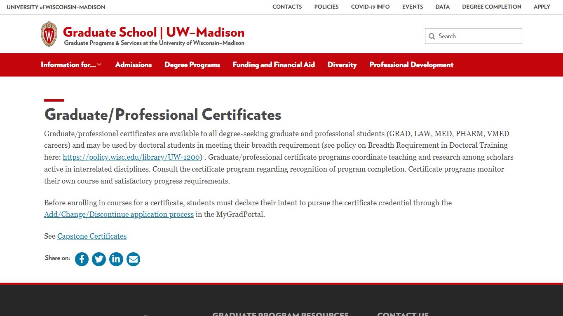The height and width of the screenshot is (316, 563).
Task: Open University of Wisconsin–Madison home link
Action: coord(56,7)
